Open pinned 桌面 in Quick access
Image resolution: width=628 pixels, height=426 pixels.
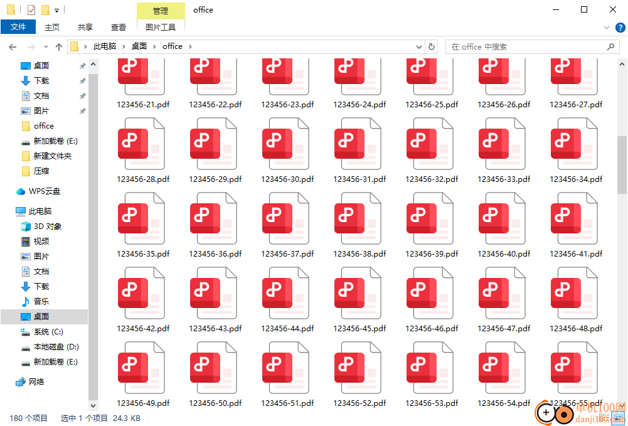coord(41,66)
